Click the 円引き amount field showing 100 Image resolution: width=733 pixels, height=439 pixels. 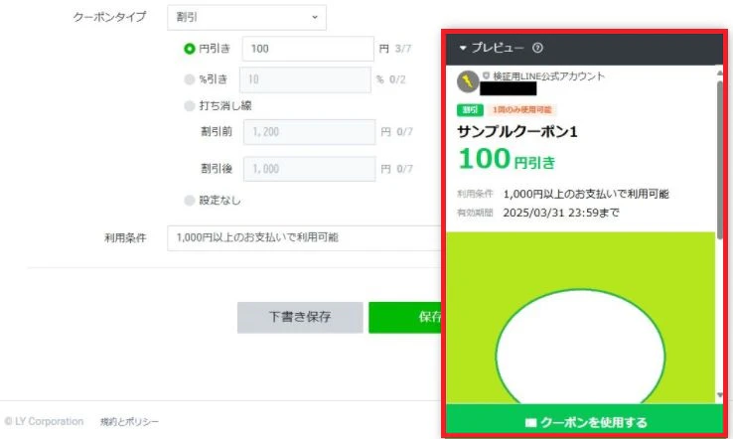pos(308,49)
